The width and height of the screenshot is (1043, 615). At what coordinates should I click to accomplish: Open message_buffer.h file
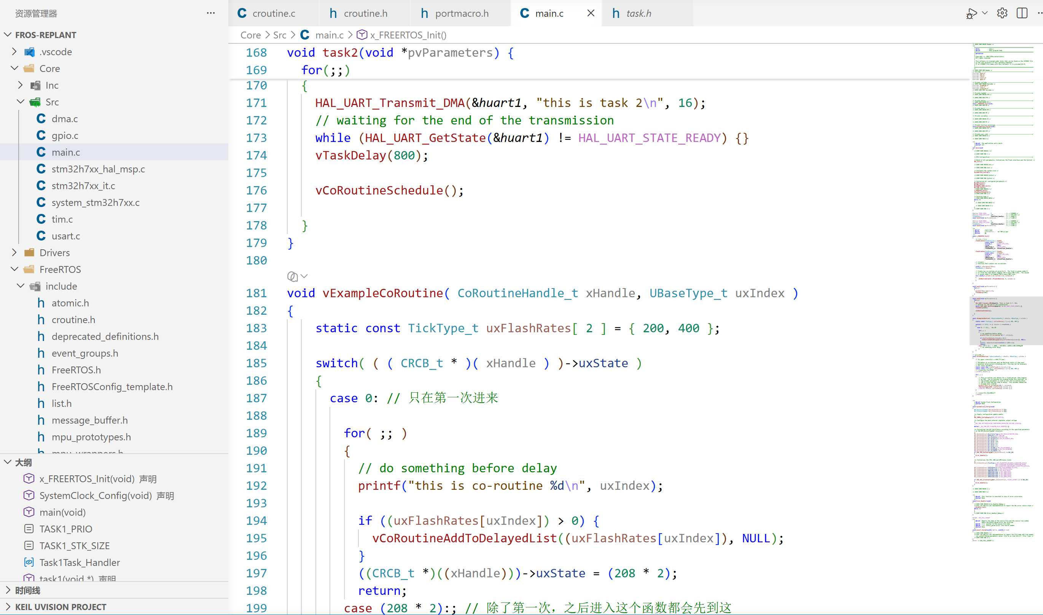point(114,420)
